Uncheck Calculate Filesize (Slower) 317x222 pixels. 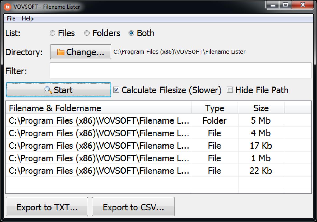116,90
